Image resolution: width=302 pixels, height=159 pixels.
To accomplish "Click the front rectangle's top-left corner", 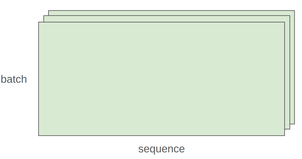I will pyautogui.click(x=39, y=22).
